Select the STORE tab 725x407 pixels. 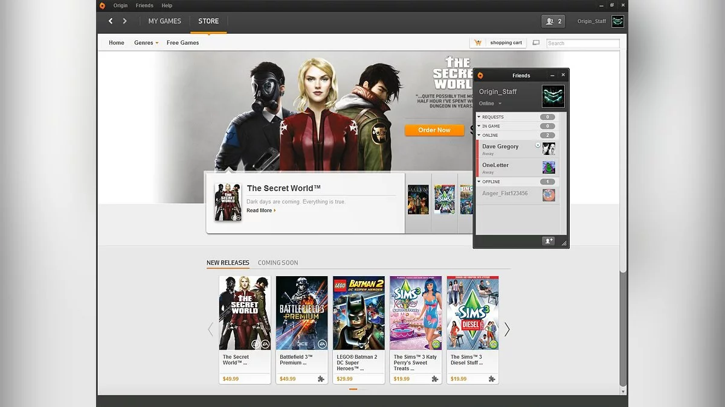coord(208,21)
